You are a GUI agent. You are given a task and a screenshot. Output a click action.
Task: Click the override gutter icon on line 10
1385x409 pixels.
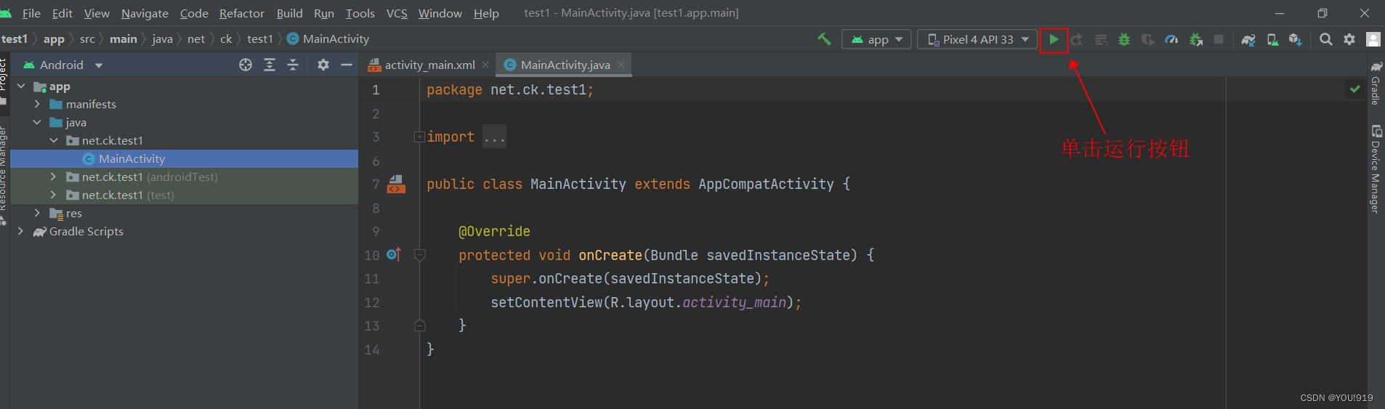(x=394, y=255)
